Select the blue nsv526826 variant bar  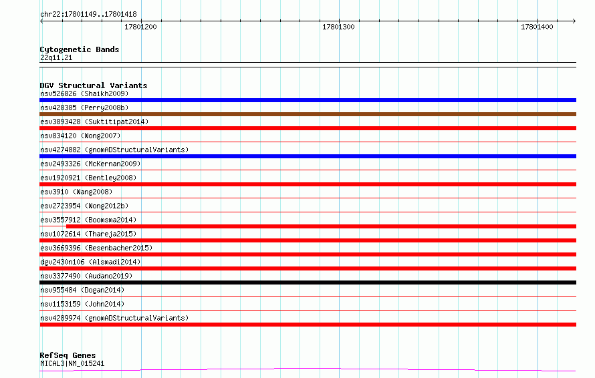click(x=308, y=100)
